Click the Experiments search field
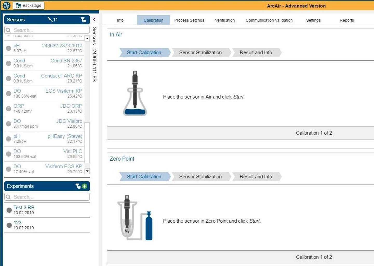The image size is (374, 266). click(x=47, y=197)
